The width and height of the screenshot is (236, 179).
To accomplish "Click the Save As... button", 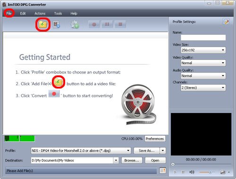I will [x=147, y=151].
